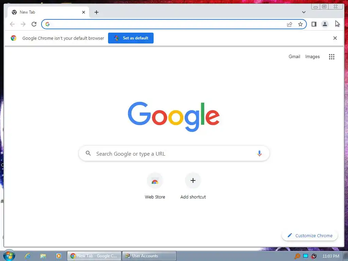The height and width of the screenshot is (261, 348).
Task: Reload the current page
Action: coord(34,24)
